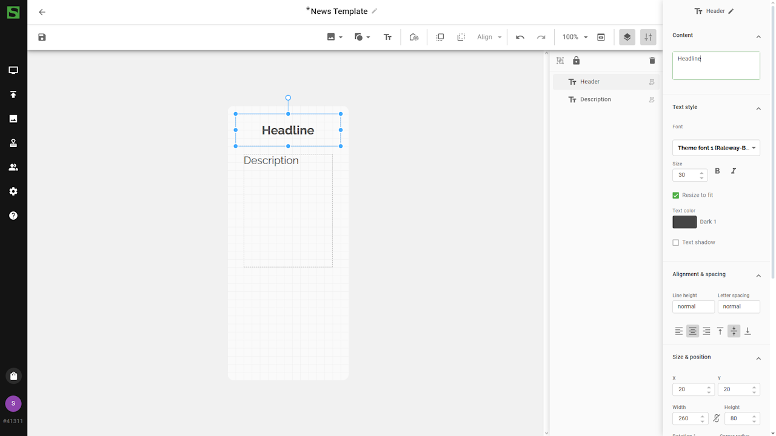Open the Align menu

click(x=489, y=38)
